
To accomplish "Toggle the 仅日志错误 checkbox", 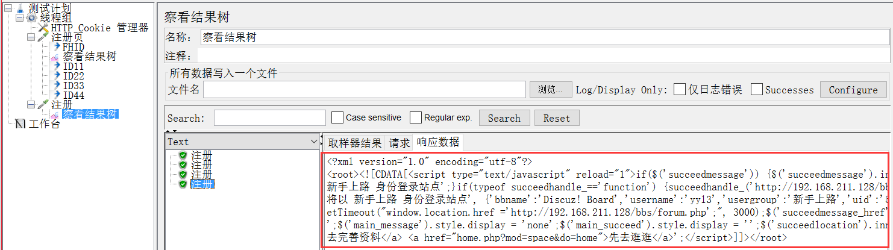I will point(680,90).
